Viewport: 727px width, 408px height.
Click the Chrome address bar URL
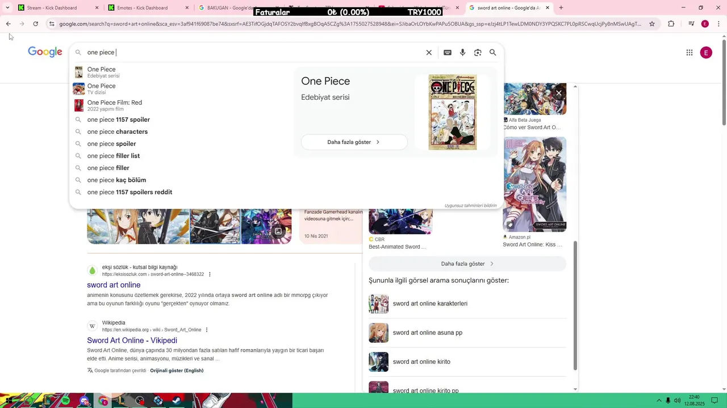350,24
